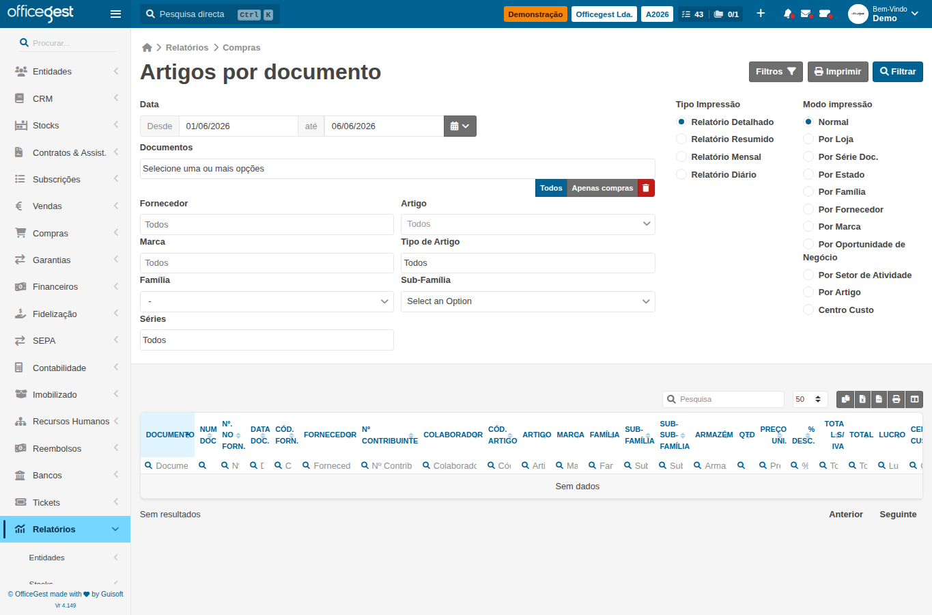Go to Seguinte results page
Image resolution: width=932 pixels, height=615 pixels.
[x=898, y=515]
